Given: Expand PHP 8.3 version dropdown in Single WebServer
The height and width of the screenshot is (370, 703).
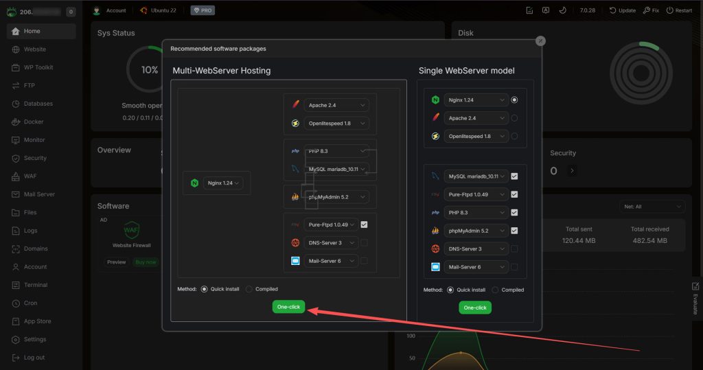Looking at the screenshot, I should (476, 212).
